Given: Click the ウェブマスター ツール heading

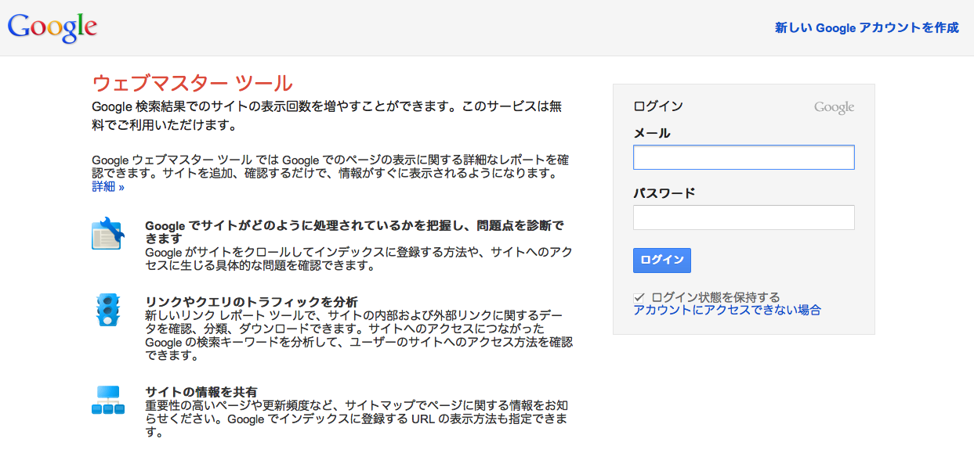Looking at the screenshot, I should click(192, 83).
